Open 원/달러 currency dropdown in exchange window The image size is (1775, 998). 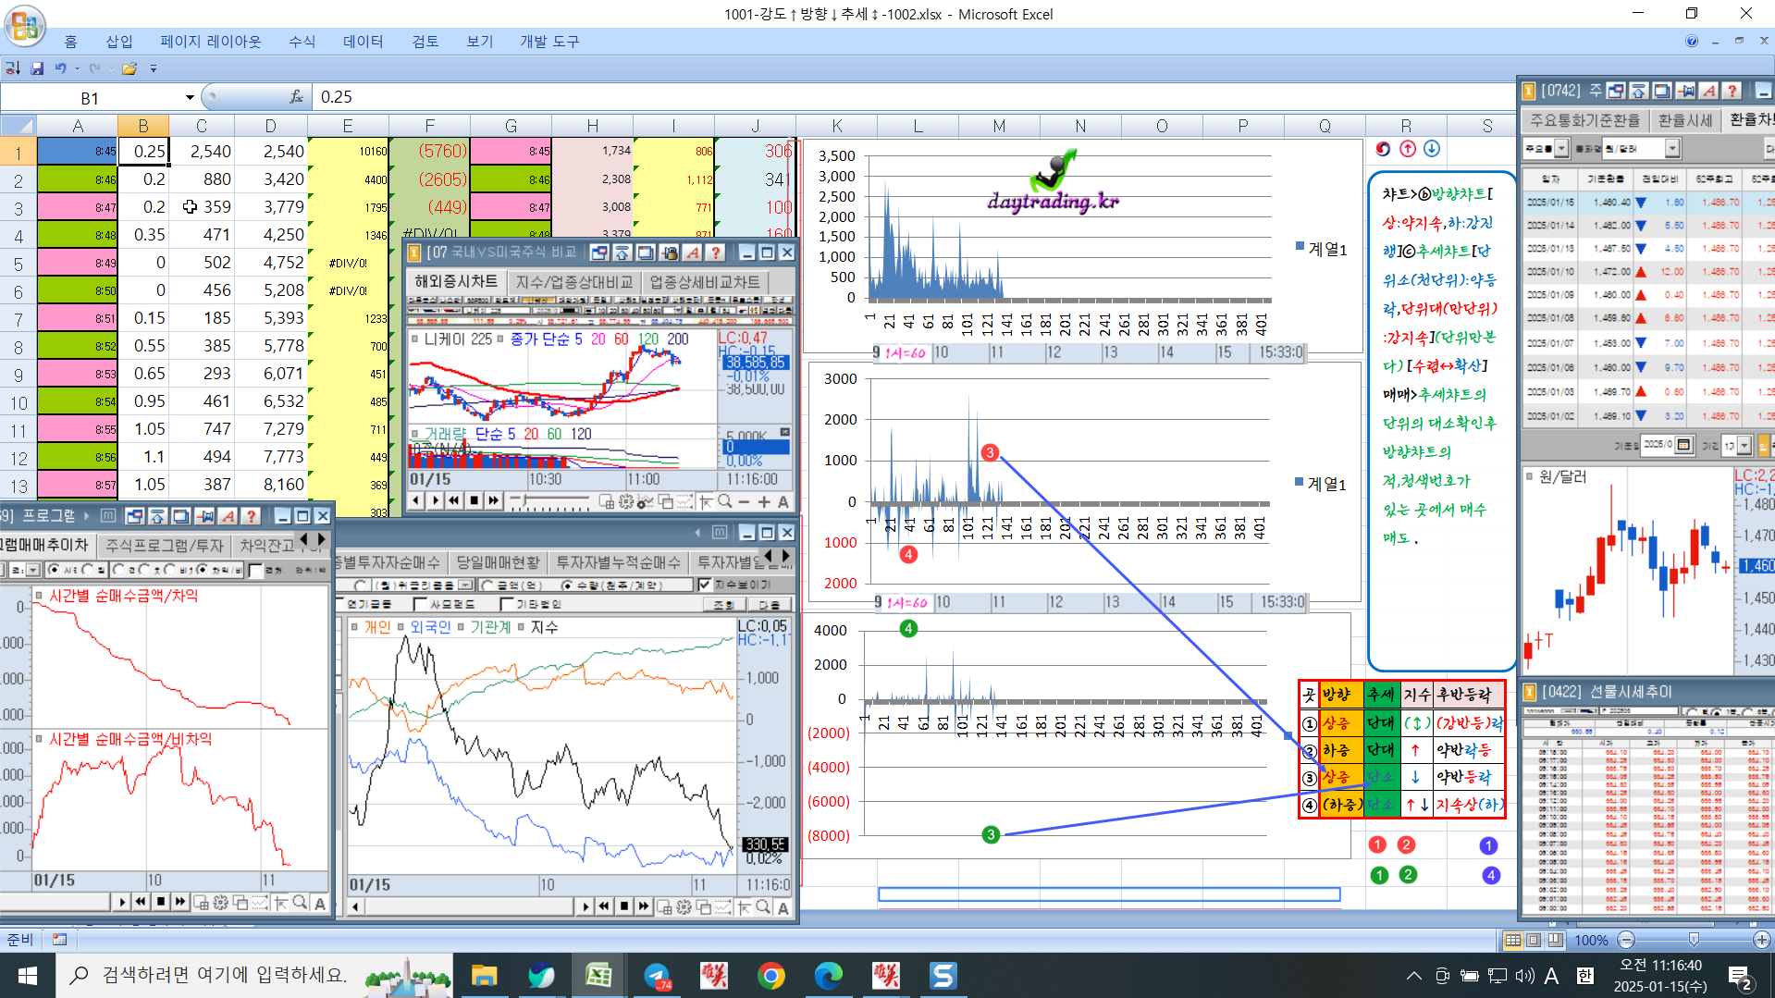pos(1672,148)
